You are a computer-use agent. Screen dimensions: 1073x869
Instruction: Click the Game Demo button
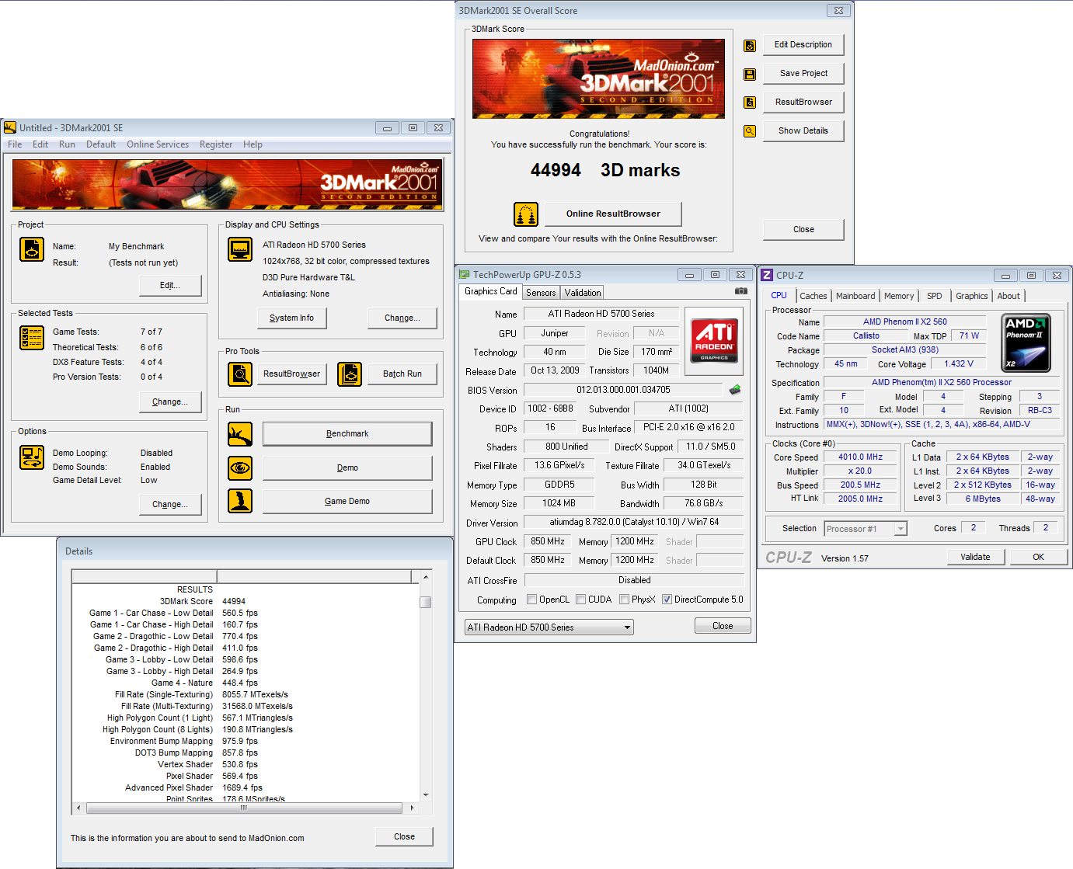(x=347, y=502)
